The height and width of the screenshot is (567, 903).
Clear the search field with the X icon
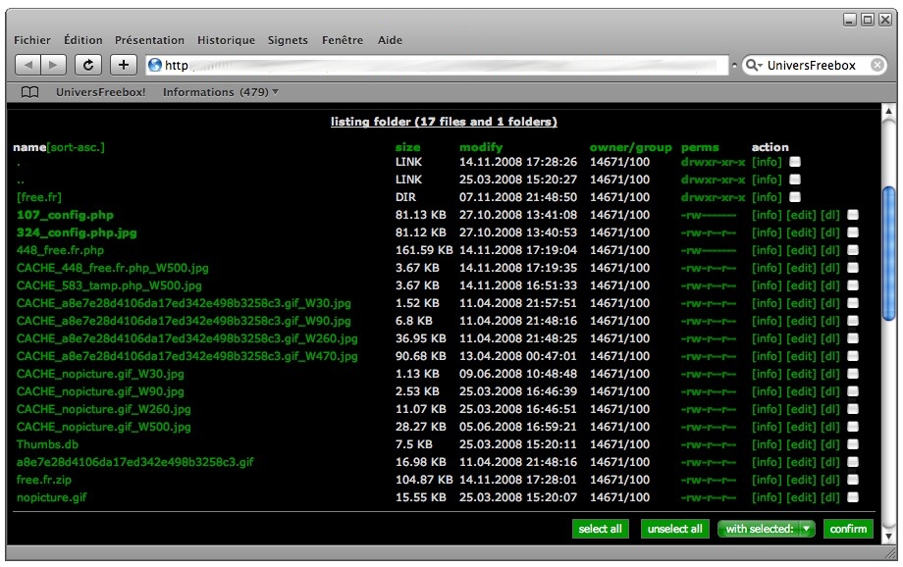[877, 65]
